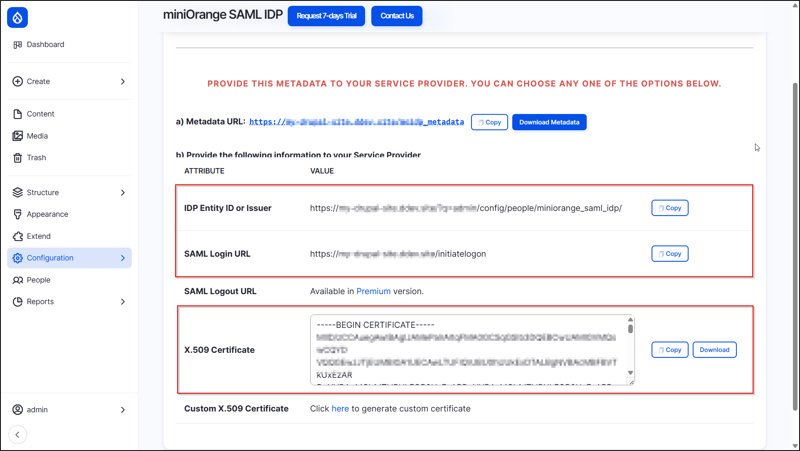The width and height of the screenshot is (800, 451).
Task: Collapse the sidebar with the back arrow
Action: click(17, 434)
